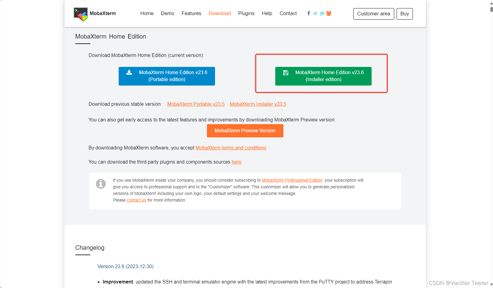Open the Help nav item

[267, 13]
